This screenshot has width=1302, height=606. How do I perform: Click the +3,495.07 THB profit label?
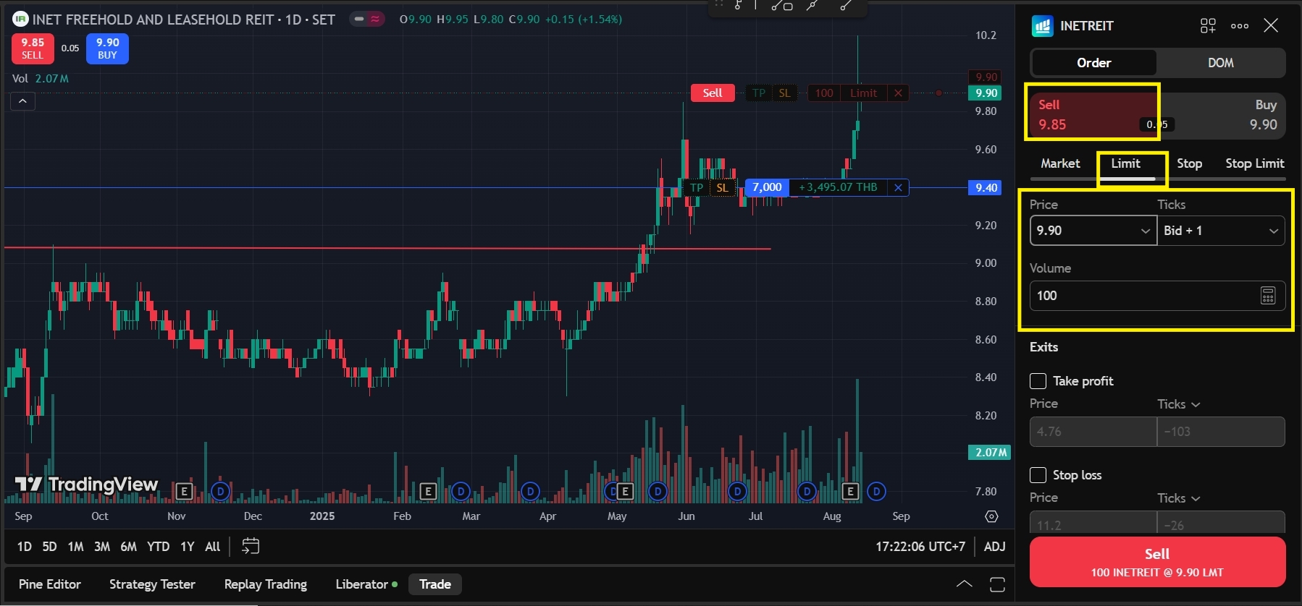pos(838,187)
